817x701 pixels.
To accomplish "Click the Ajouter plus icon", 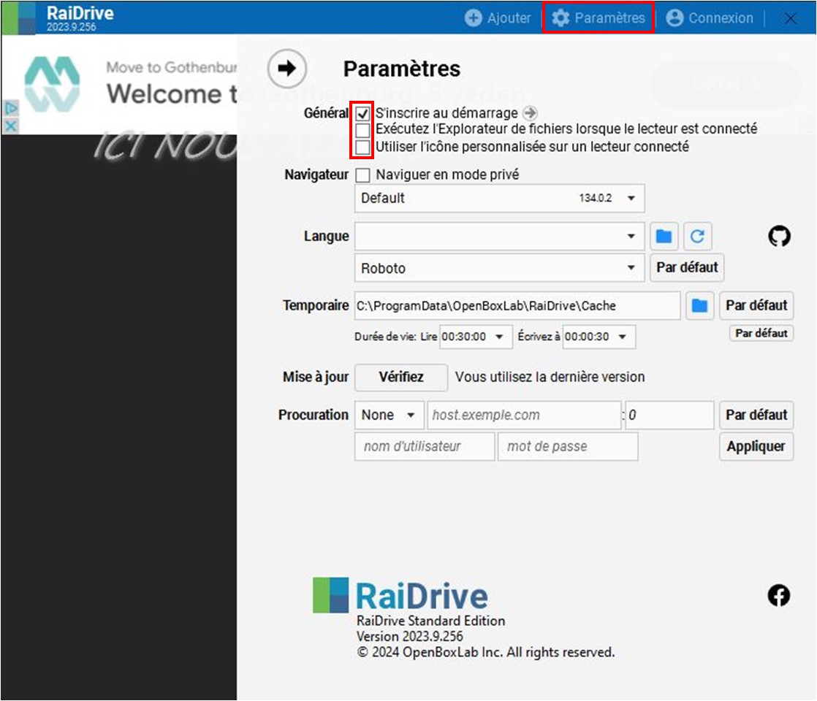I will click(474, 18).
